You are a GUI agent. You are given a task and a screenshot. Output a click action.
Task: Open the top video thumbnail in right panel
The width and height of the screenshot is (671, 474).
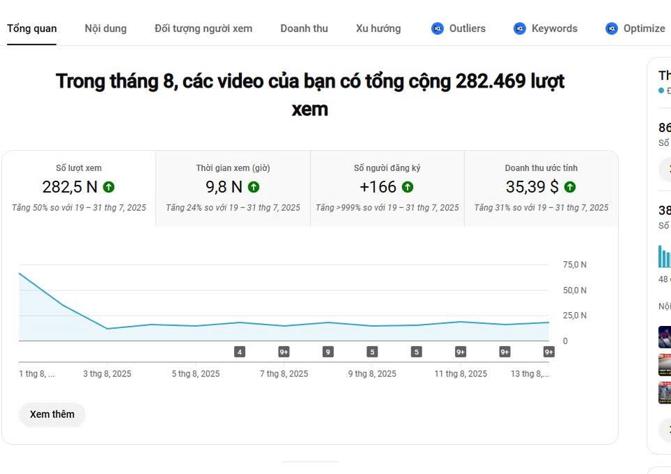[665, 337]
